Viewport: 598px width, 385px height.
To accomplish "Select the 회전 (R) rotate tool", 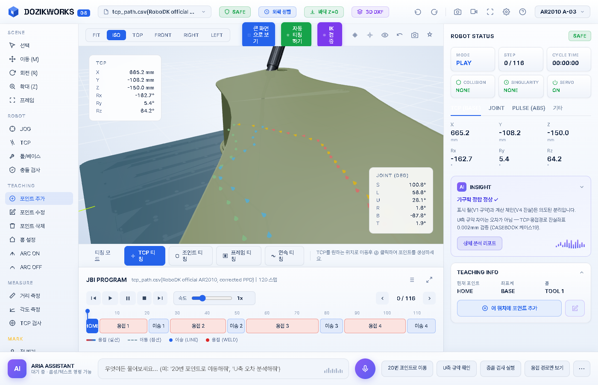I will (39, 73).
